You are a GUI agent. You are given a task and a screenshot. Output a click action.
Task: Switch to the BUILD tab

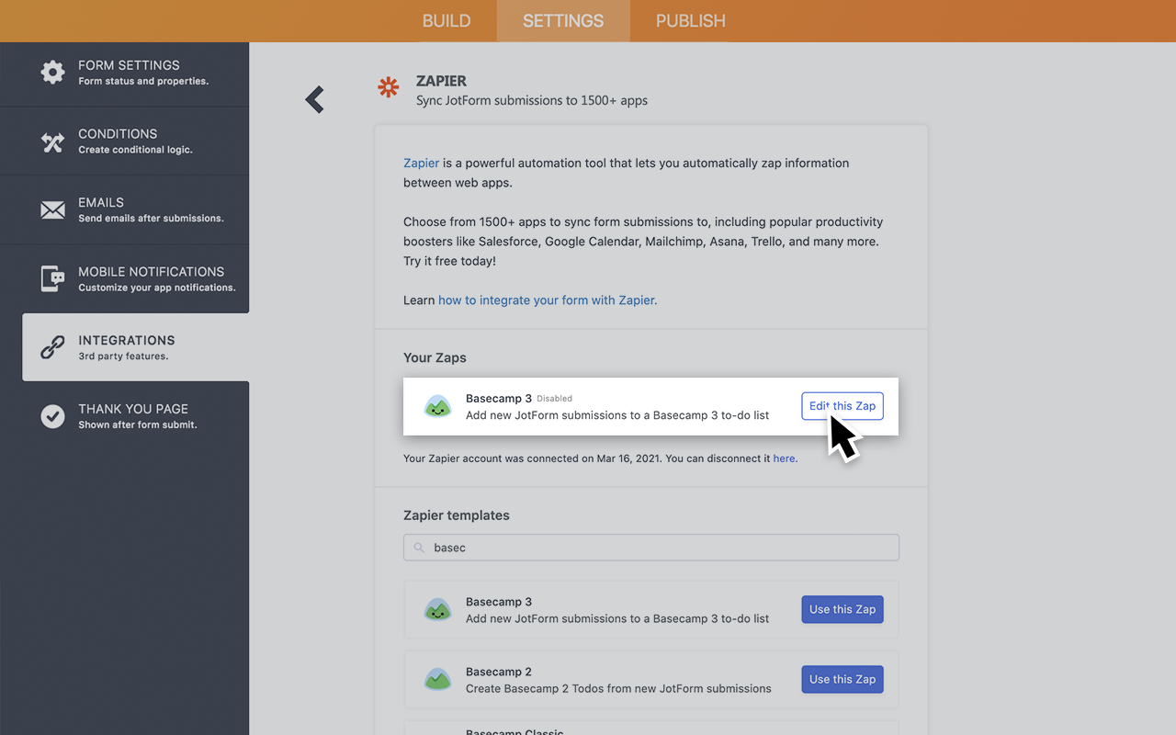[447, 20]
